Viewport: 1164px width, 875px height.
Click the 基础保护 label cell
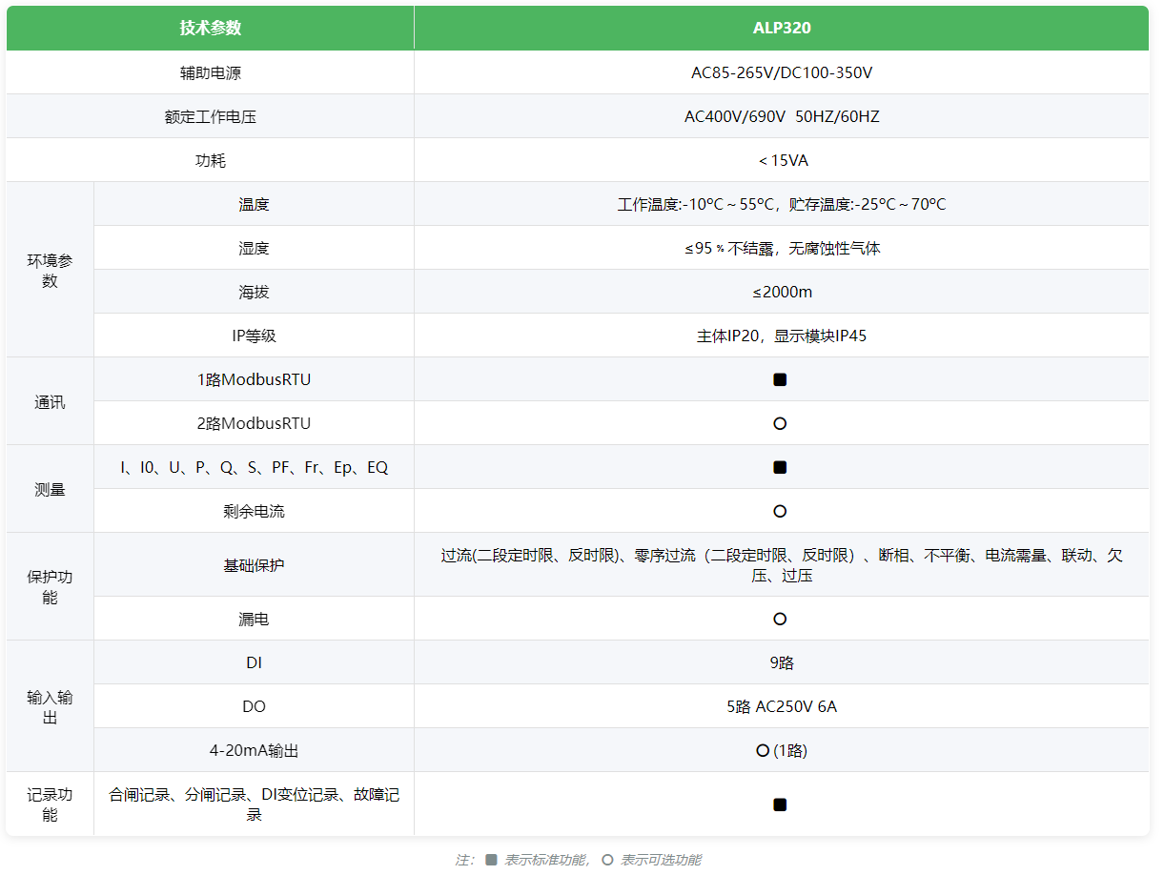(x=254, y=565)
